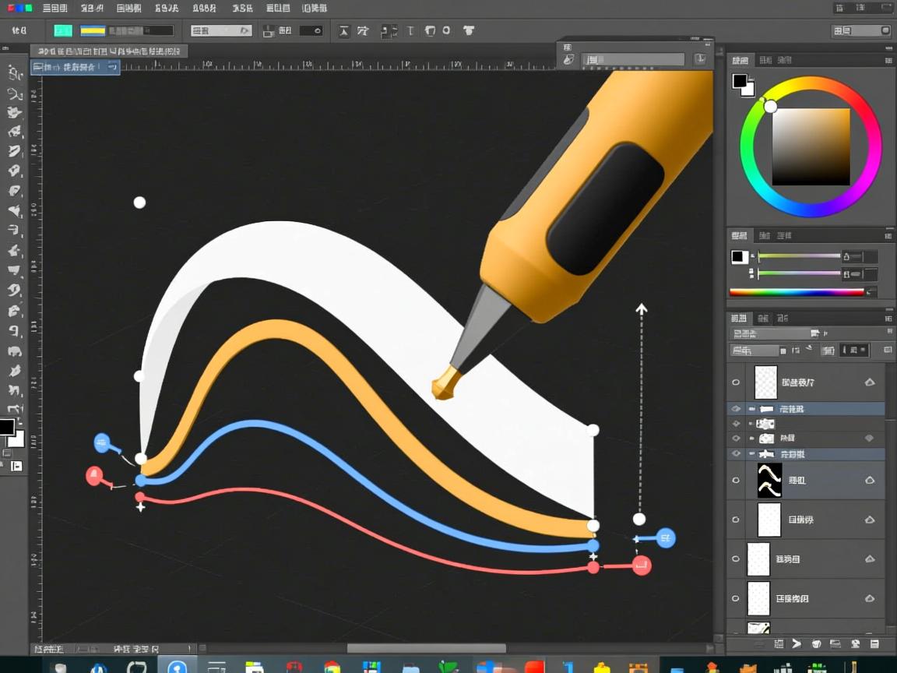Viewport: 897px width, 673px height.
Task: Click the rainbow spectrum bar under the sliders
Action: click(797, 293)
